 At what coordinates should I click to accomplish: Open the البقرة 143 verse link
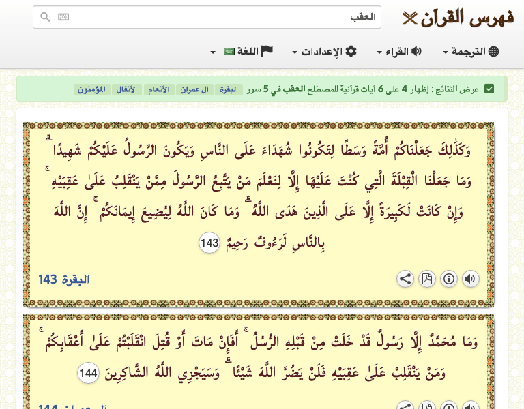(x=64, y=279)
